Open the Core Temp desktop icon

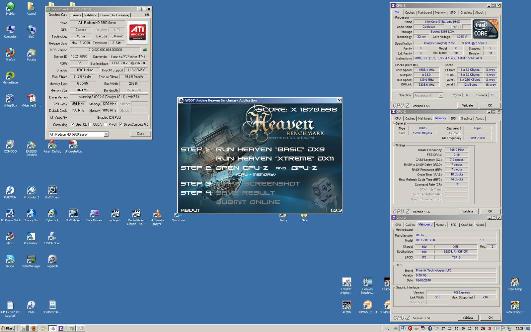515,284
